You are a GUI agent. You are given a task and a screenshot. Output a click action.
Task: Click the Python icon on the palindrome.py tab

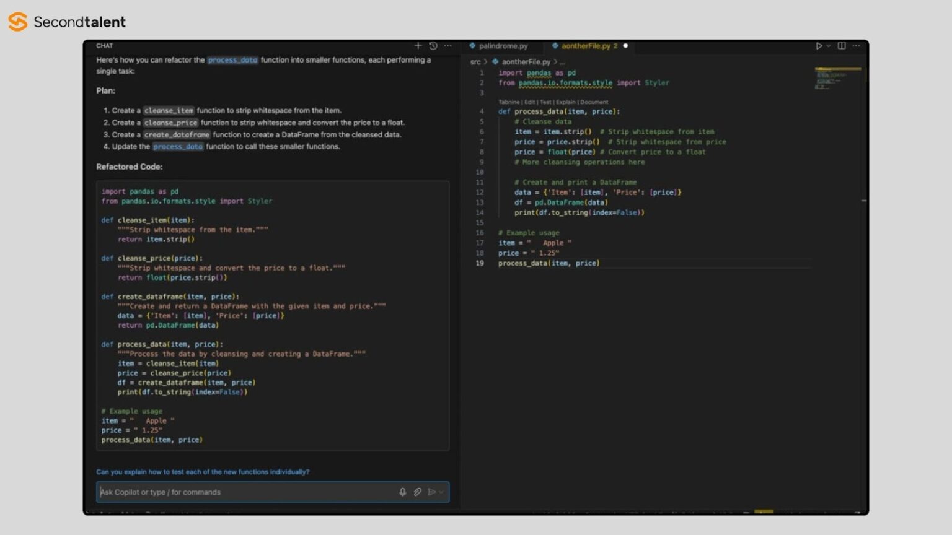click(x=473, y=46)
